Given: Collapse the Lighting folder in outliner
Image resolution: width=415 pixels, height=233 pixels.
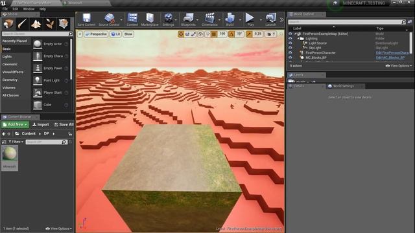Looking at the screenshot, I should 298,39.
